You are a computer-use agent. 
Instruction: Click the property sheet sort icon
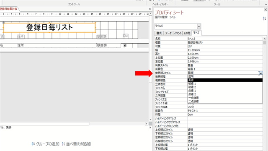264,18
